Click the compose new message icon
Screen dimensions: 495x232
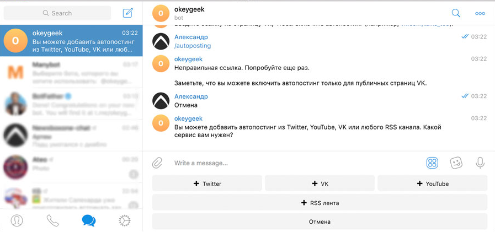(127, 13)
